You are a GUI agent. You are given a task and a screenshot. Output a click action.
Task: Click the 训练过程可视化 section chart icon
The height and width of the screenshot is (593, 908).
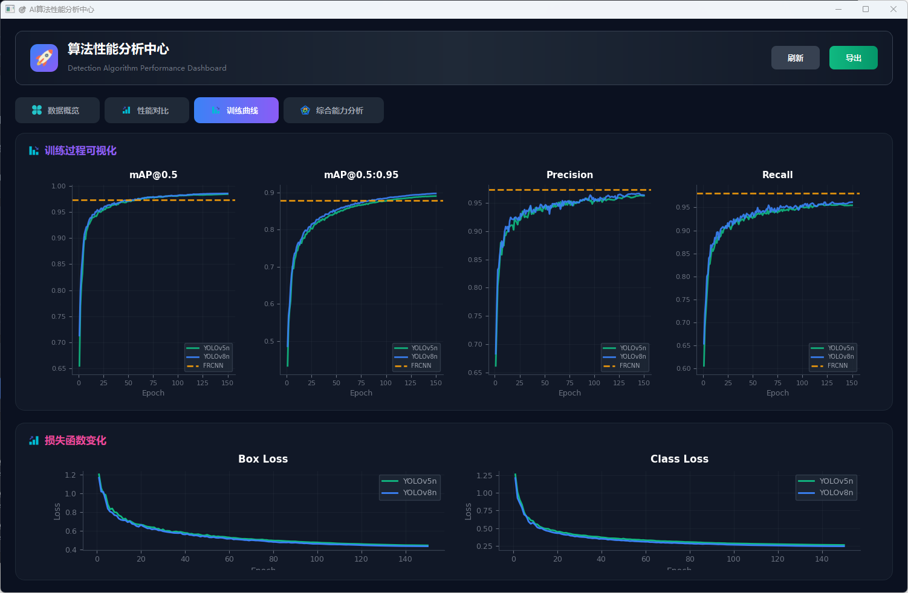pos(34,151)
